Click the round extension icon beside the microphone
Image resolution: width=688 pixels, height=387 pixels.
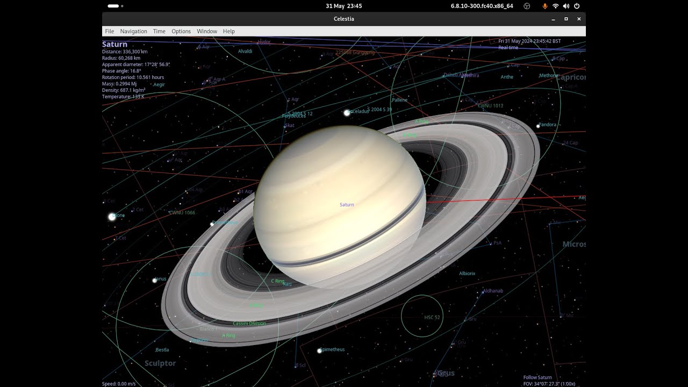coord(527,6)
